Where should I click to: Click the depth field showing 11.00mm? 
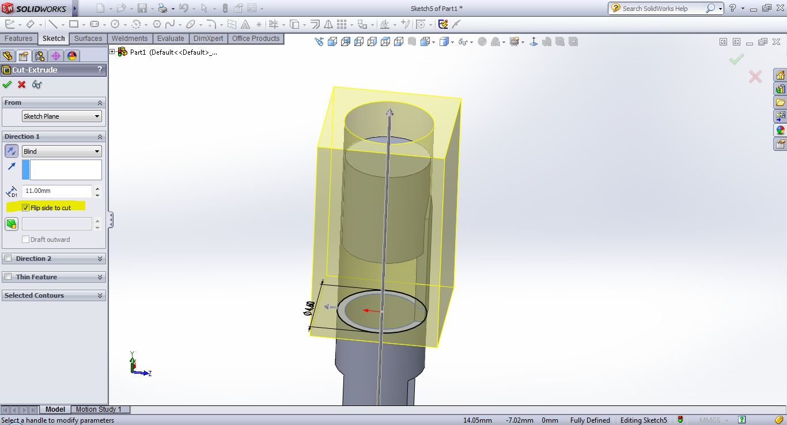point(56,191)
